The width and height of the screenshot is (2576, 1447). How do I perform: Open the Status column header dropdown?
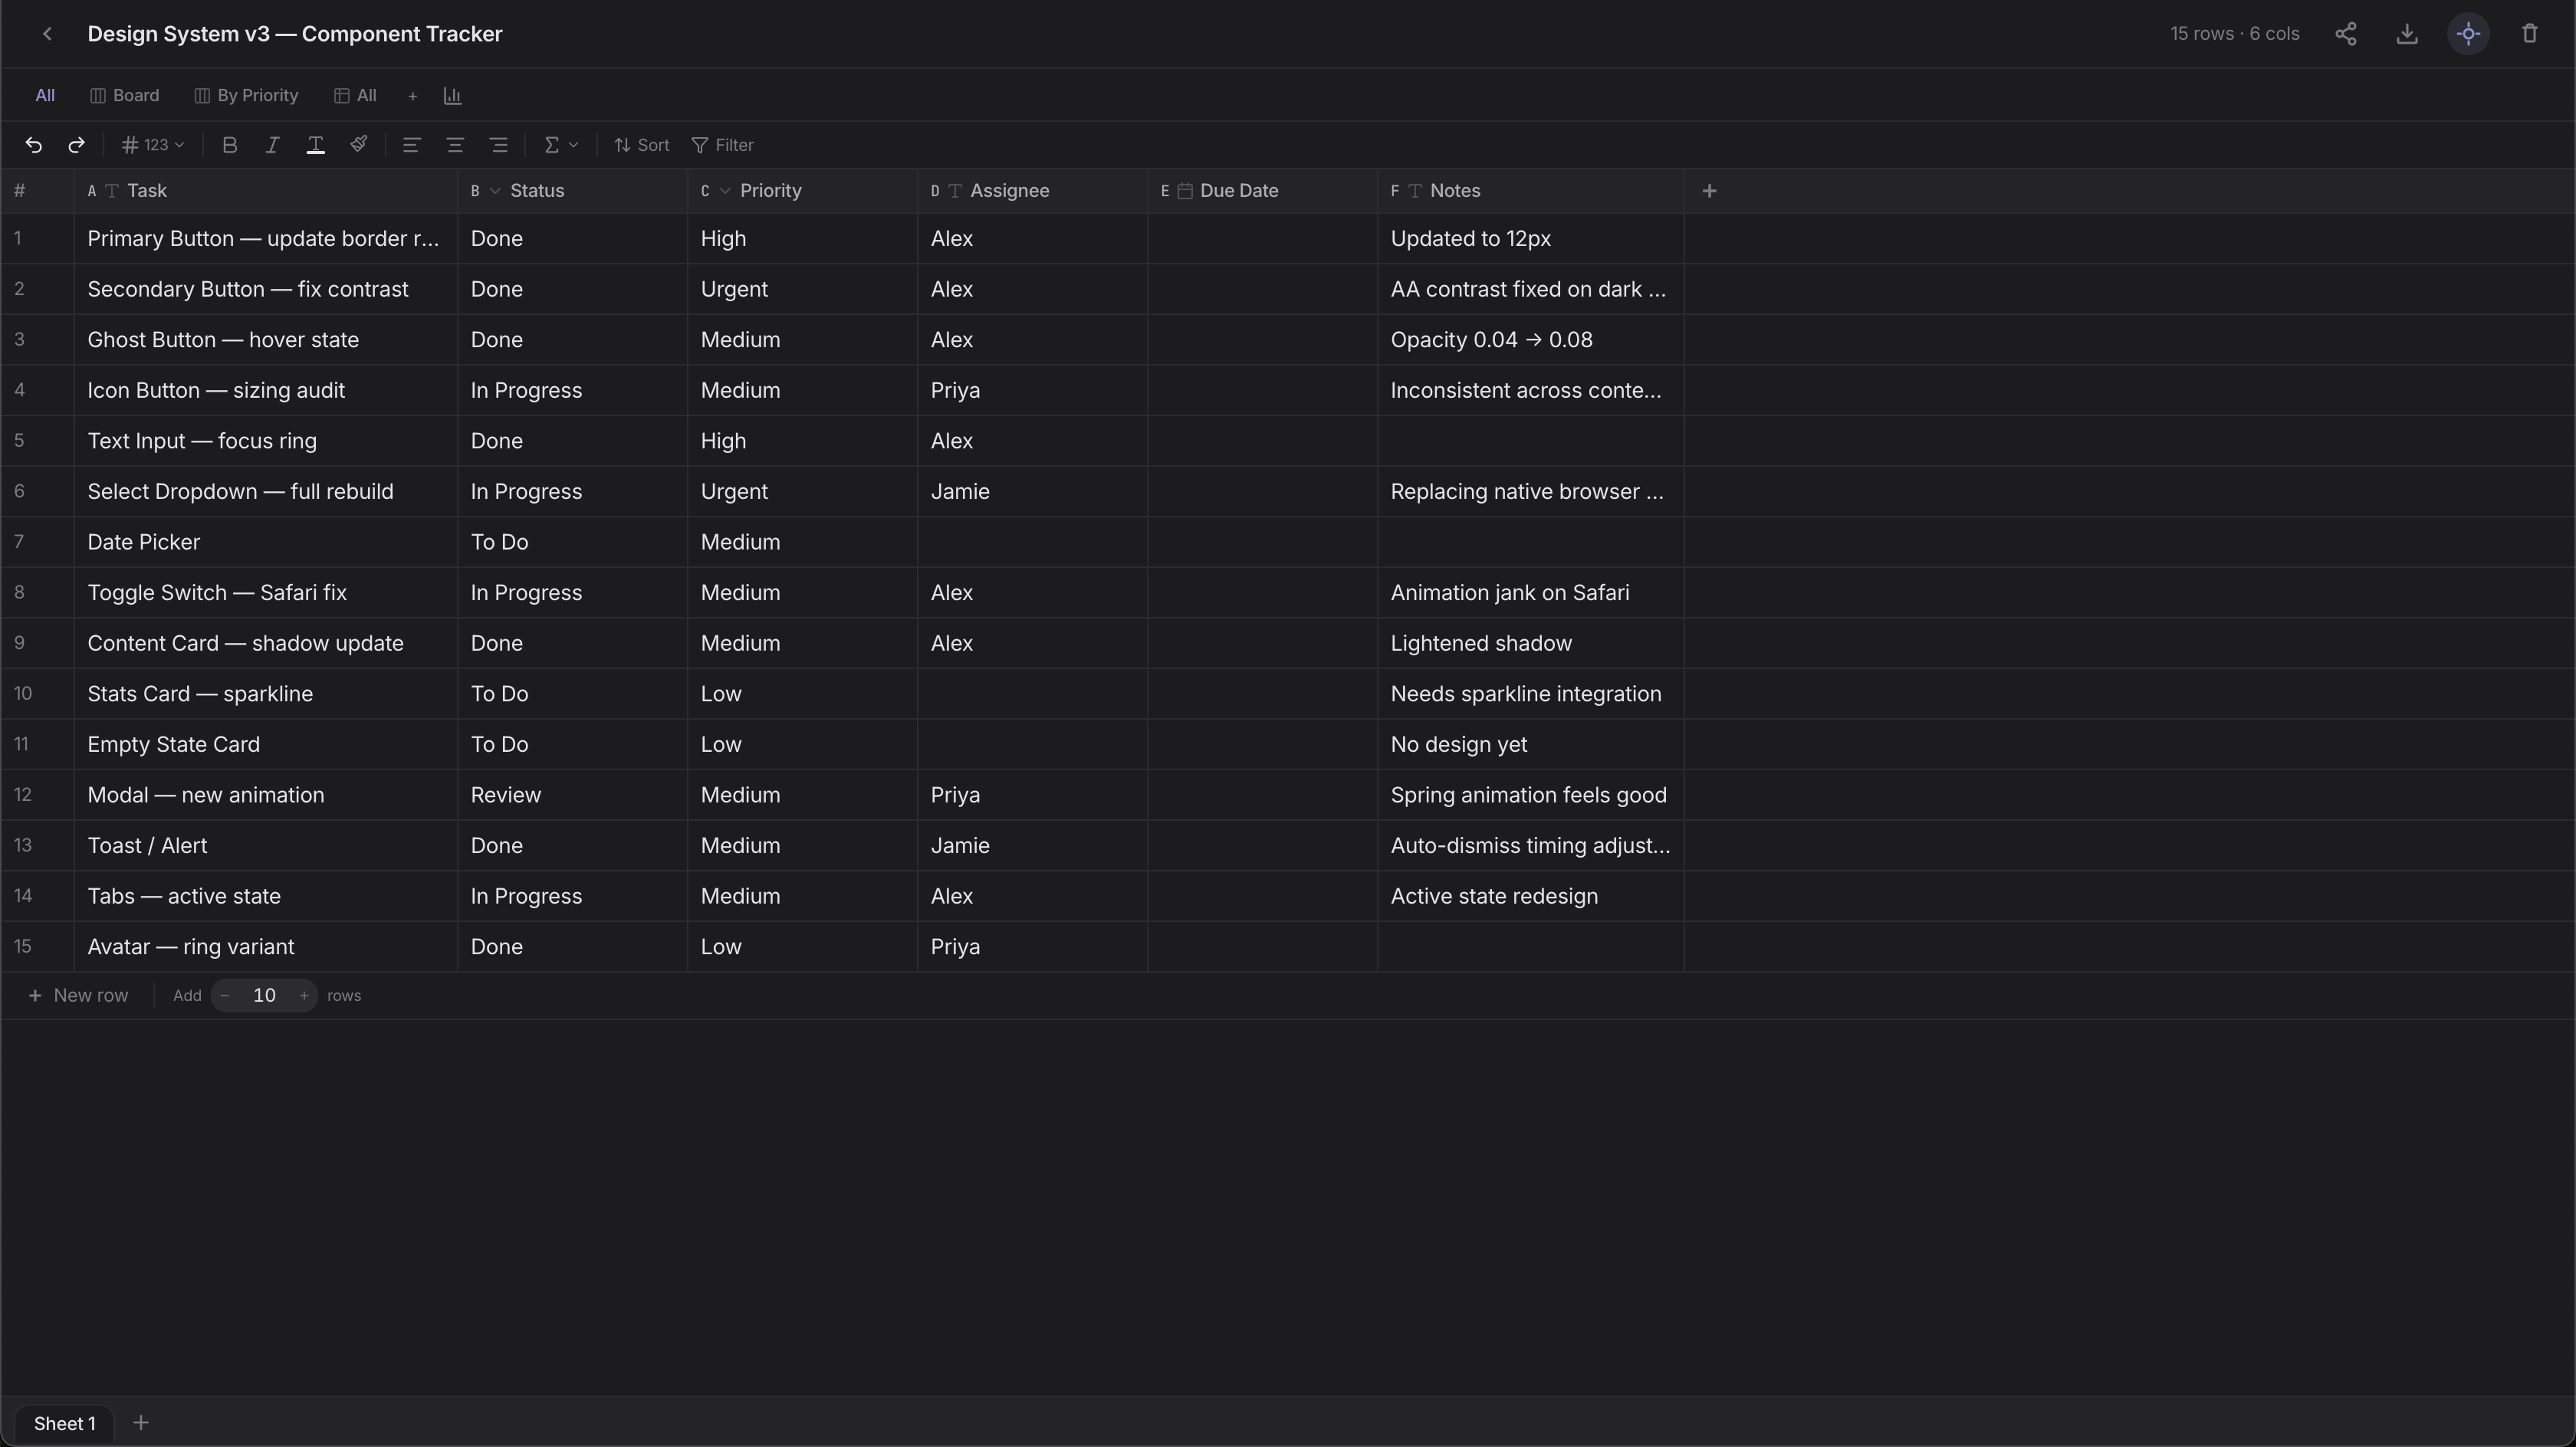pyautogui.click(x=495, y=190)
